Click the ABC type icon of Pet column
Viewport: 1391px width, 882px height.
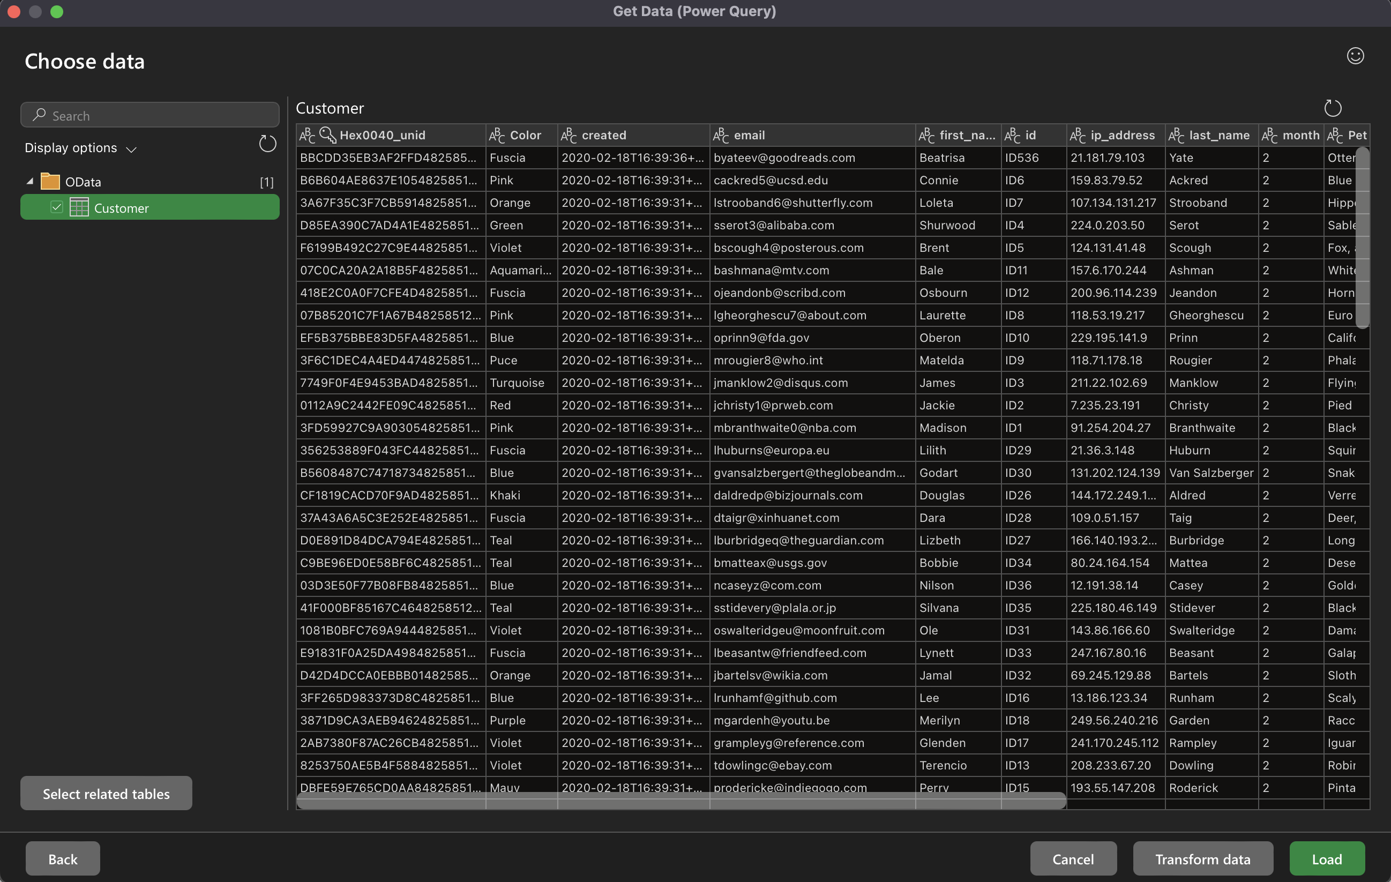click(x=1335, y=135)
